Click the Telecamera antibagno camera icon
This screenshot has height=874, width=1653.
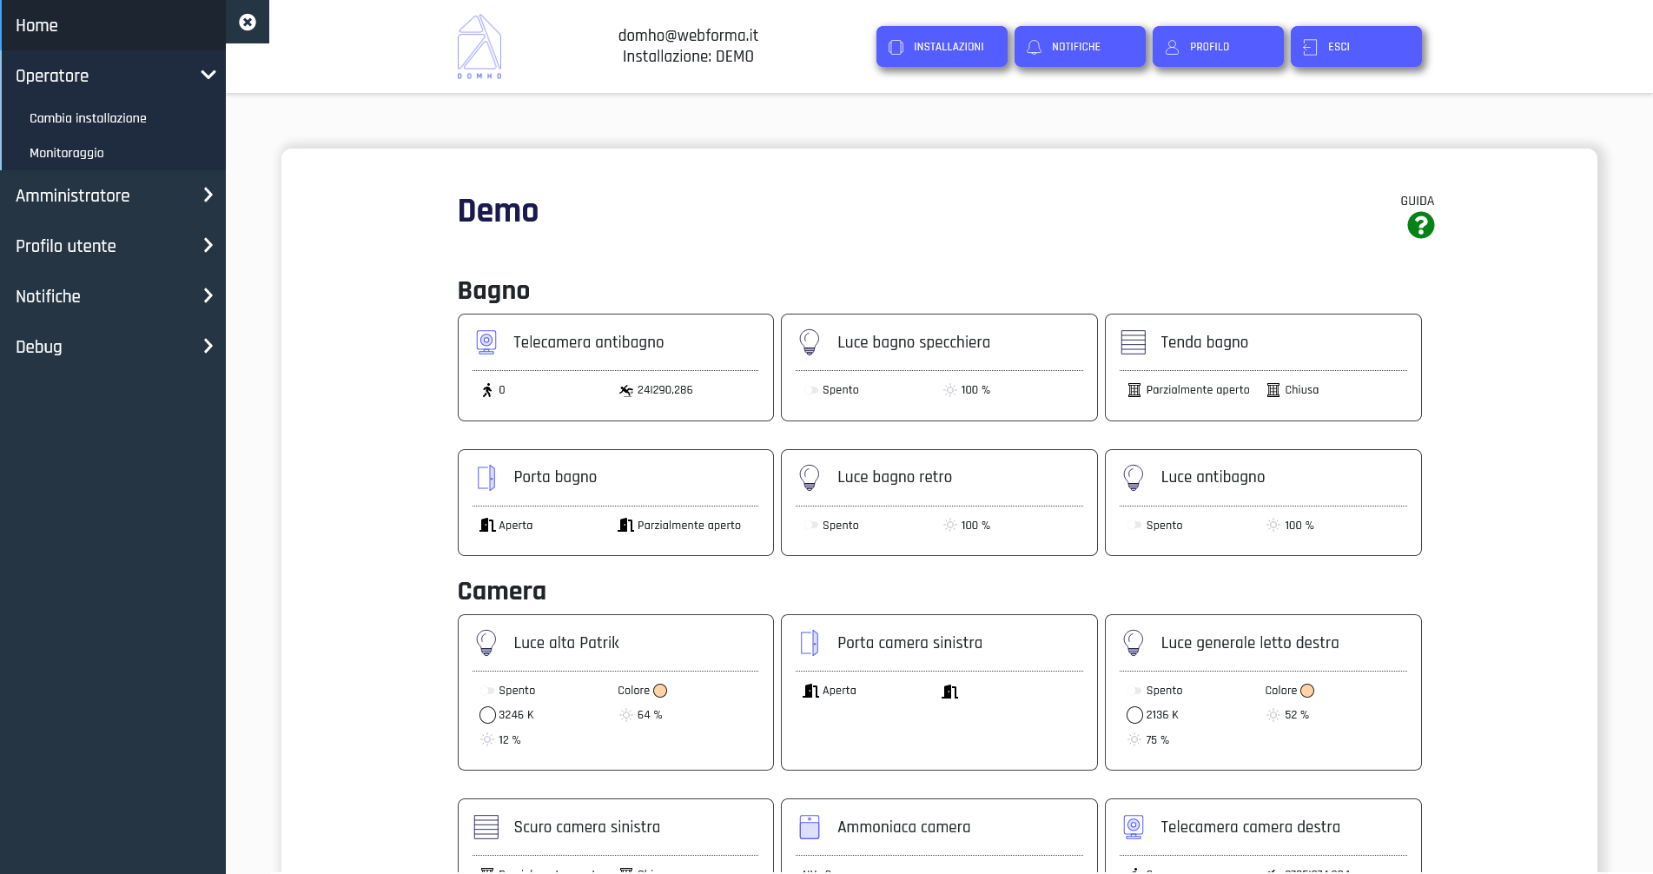[x=486, y=342]
